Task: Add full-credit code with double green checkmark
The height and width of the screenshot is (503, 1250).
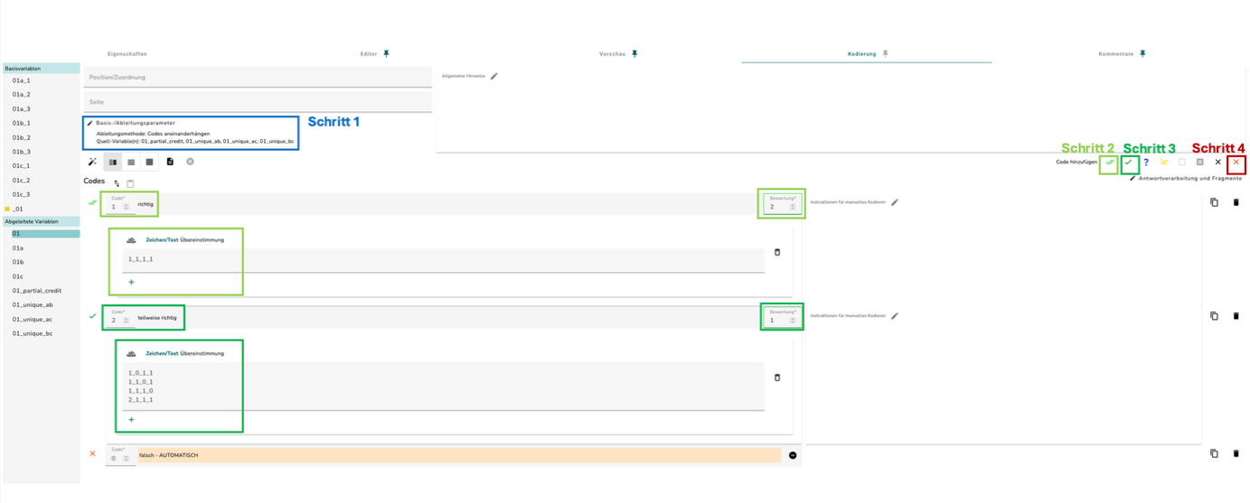Action: tap(1110, 163)
